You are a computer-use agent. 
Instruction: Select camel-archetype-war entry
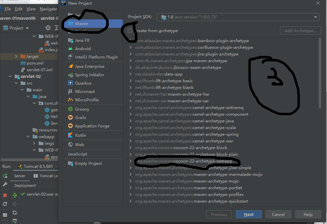click(184, 141)
